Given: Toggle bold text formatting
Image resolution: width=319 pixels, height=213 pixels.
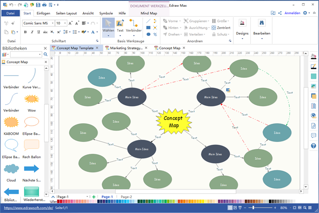Looking at the screenshot, I should point(25,32).
